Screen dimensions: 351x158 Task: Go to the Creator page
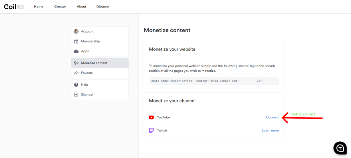point(60,7)
